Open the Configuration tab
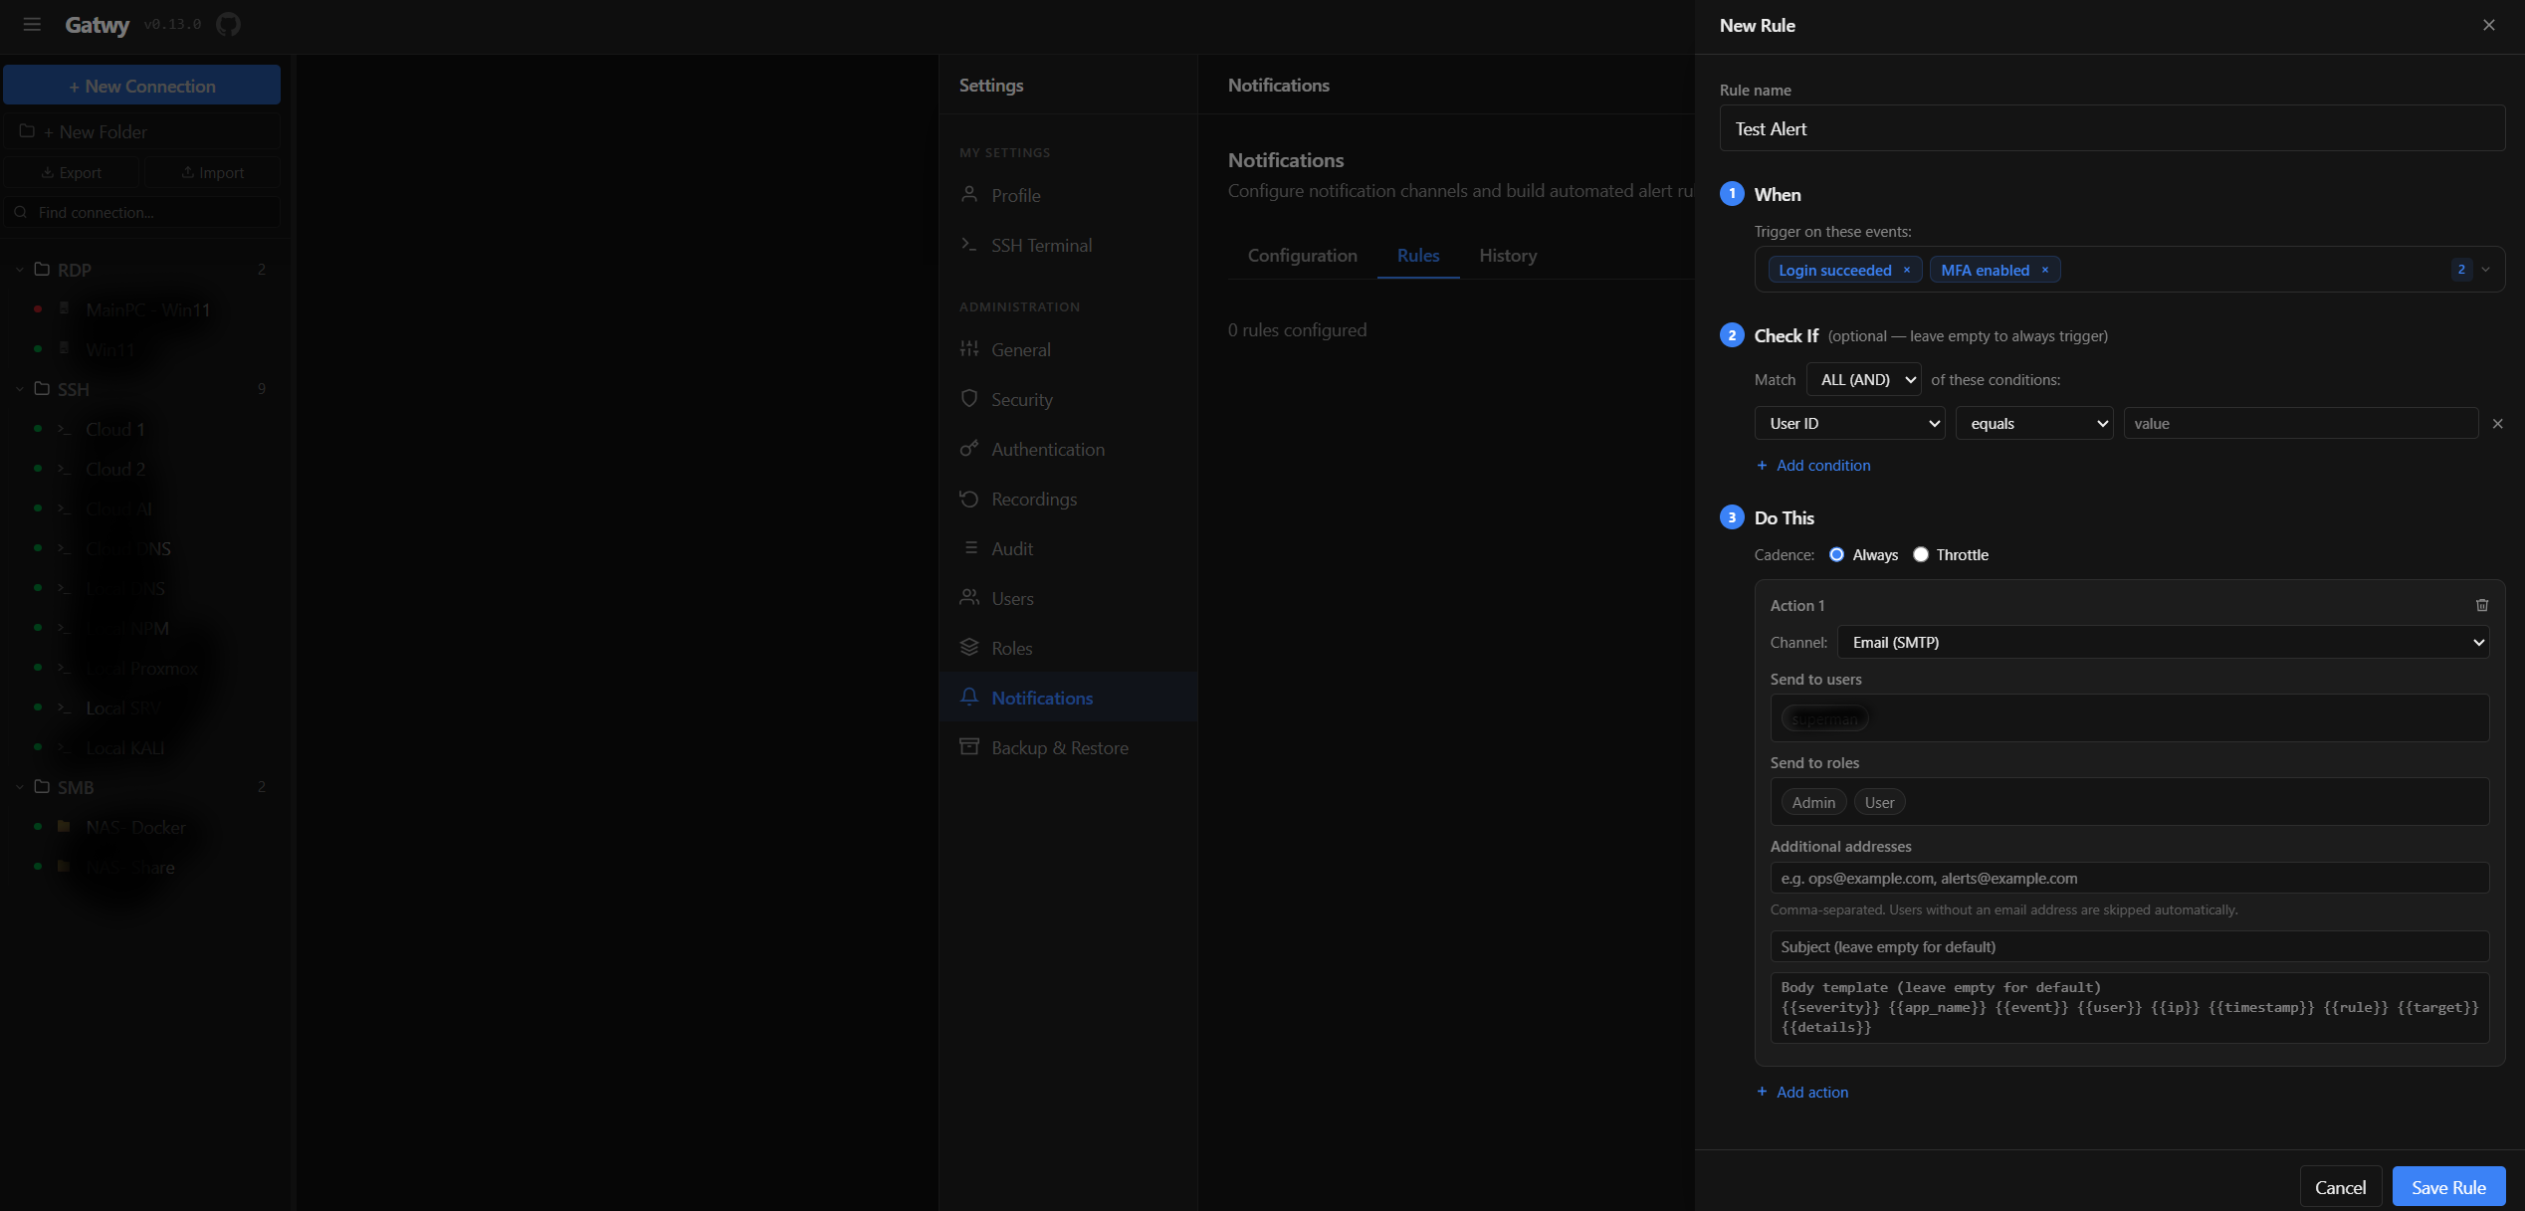Viewport: 2525px width, 1211px height. pyautogui.click(x=1302, y=256)
